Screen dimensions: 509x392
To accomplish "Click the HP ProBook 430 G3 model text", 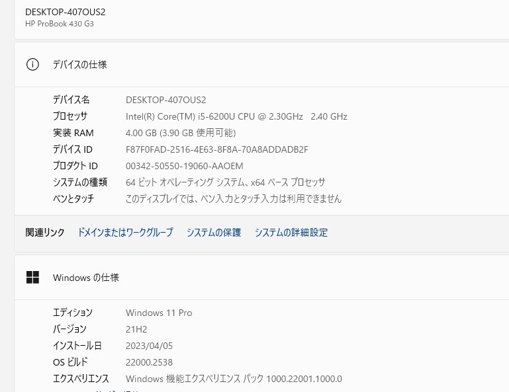I will [60, 24].
